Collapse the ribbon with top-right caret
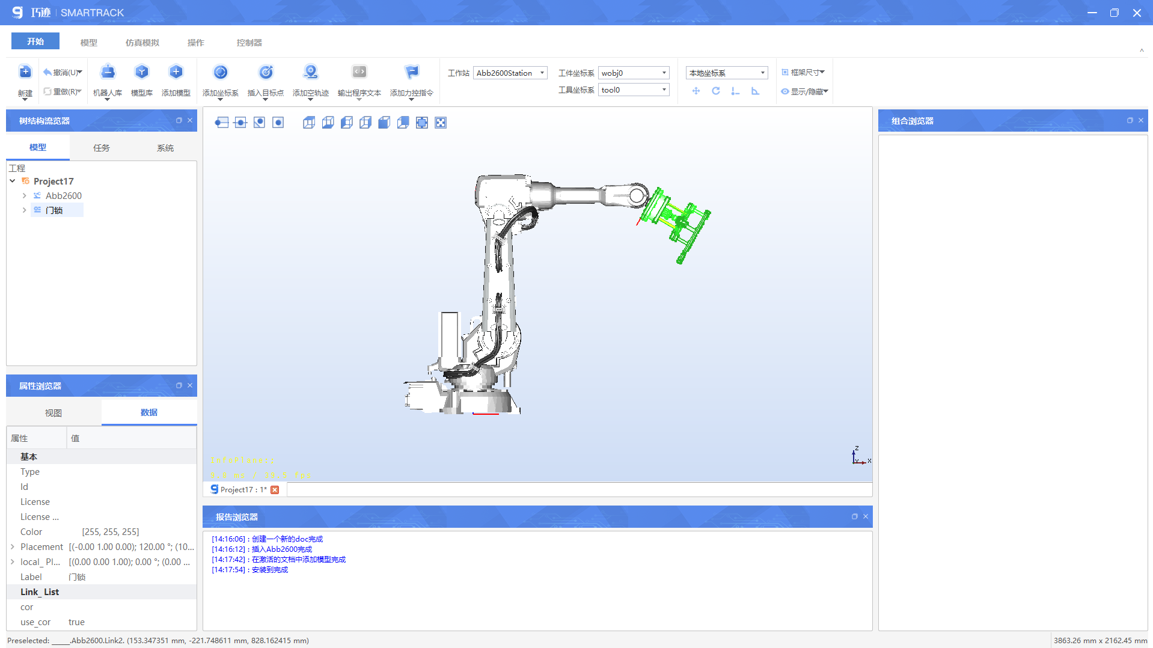The width and height of the screenshot is (1153, 648). tap(1142, 50)
